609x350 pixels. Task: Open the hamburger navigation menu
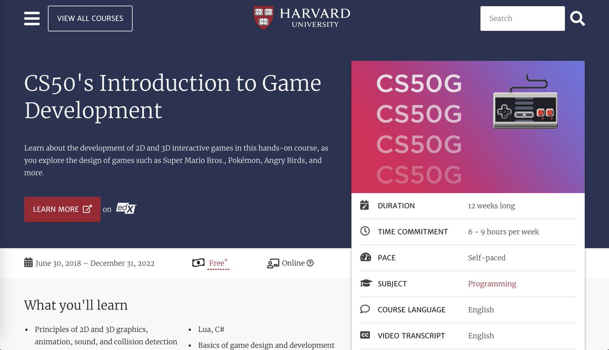[x=31, y=18]
